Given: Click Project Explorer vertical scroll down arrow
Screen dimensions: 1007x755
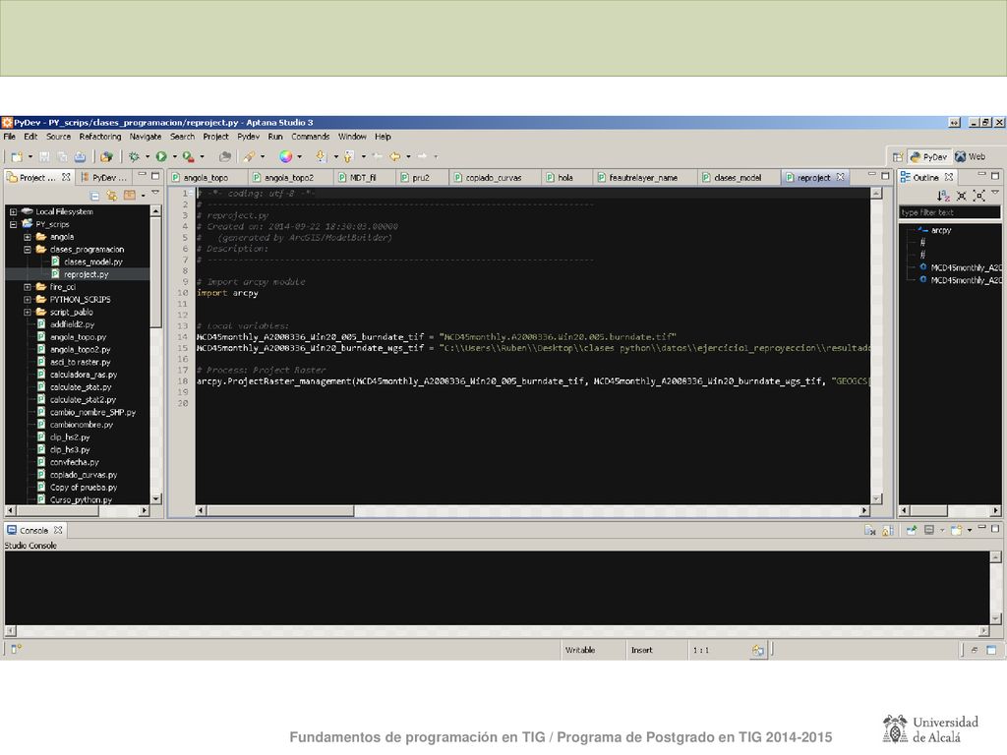Looking at the screenshot, I should pyautogui.click(x=156, y=498).
